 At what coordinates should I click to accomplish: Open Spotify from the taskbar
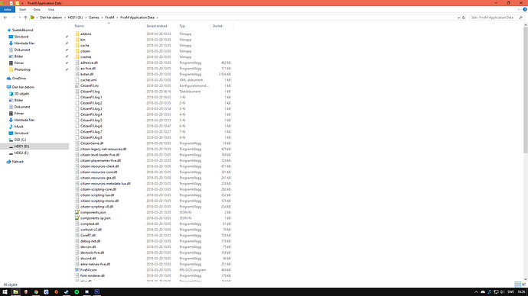[77, 292]
